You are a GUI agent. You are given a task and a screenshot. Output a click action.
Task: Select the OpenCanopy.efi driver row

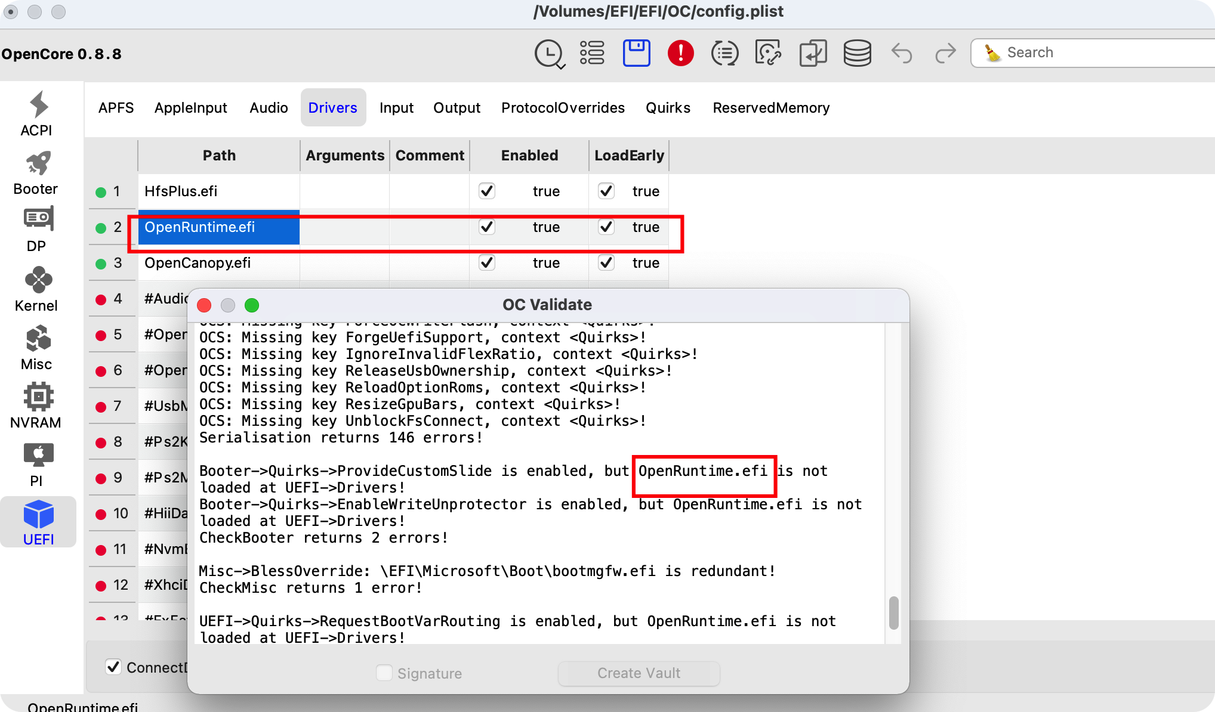coord(198,262)
